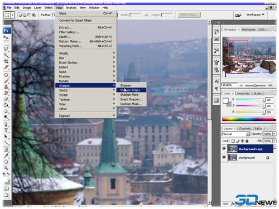Click the Width input field
The height and width of the screenshot is (209, 279).
(135, 14)
